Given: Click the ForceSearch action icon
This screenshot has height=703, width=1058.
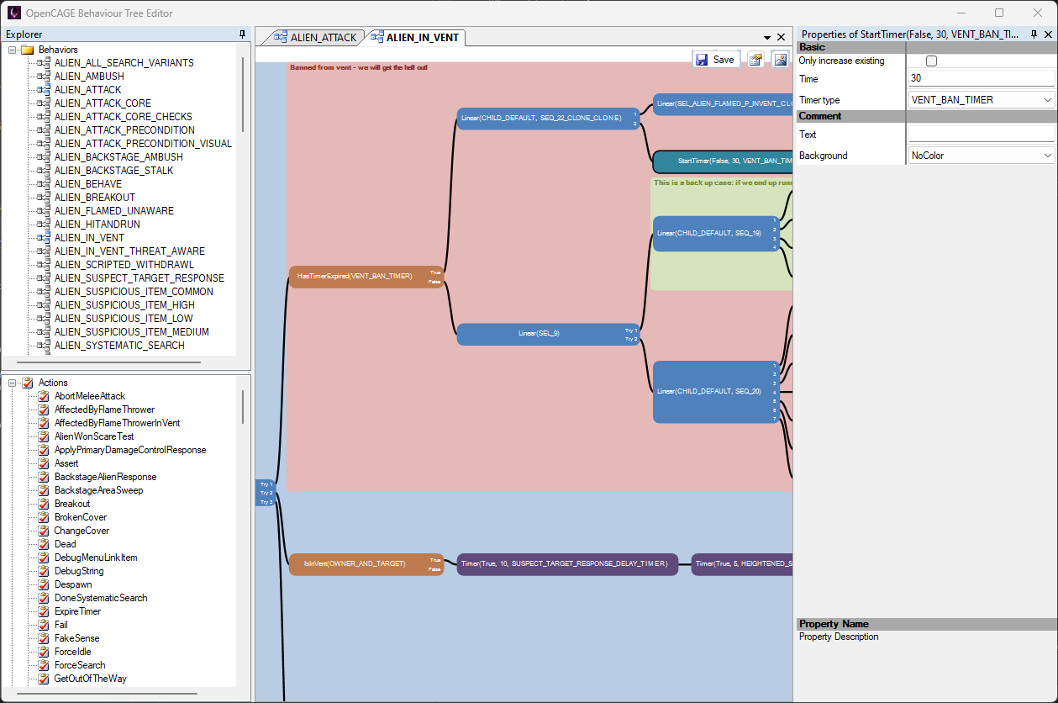Looking at the screenshot, I should pos(45,665).
